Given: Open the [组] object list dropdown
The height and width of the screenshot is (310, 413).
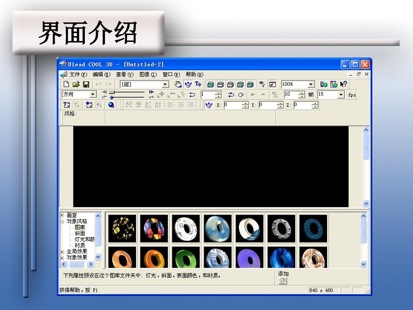Looking at the screenshot, I should [x=165, y=84].
